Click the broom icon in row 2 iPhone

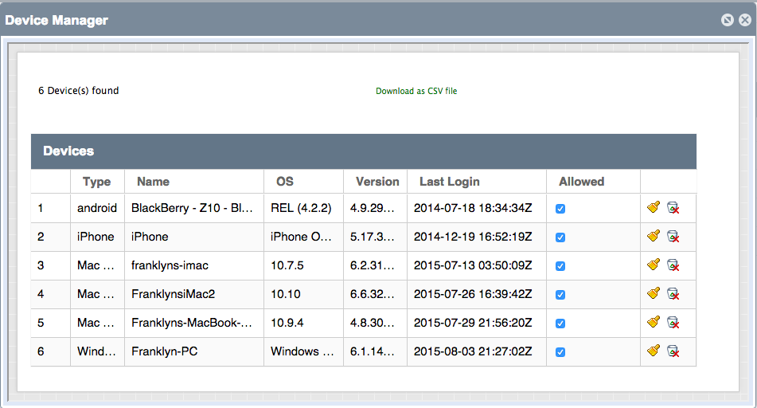click(654, 236)
